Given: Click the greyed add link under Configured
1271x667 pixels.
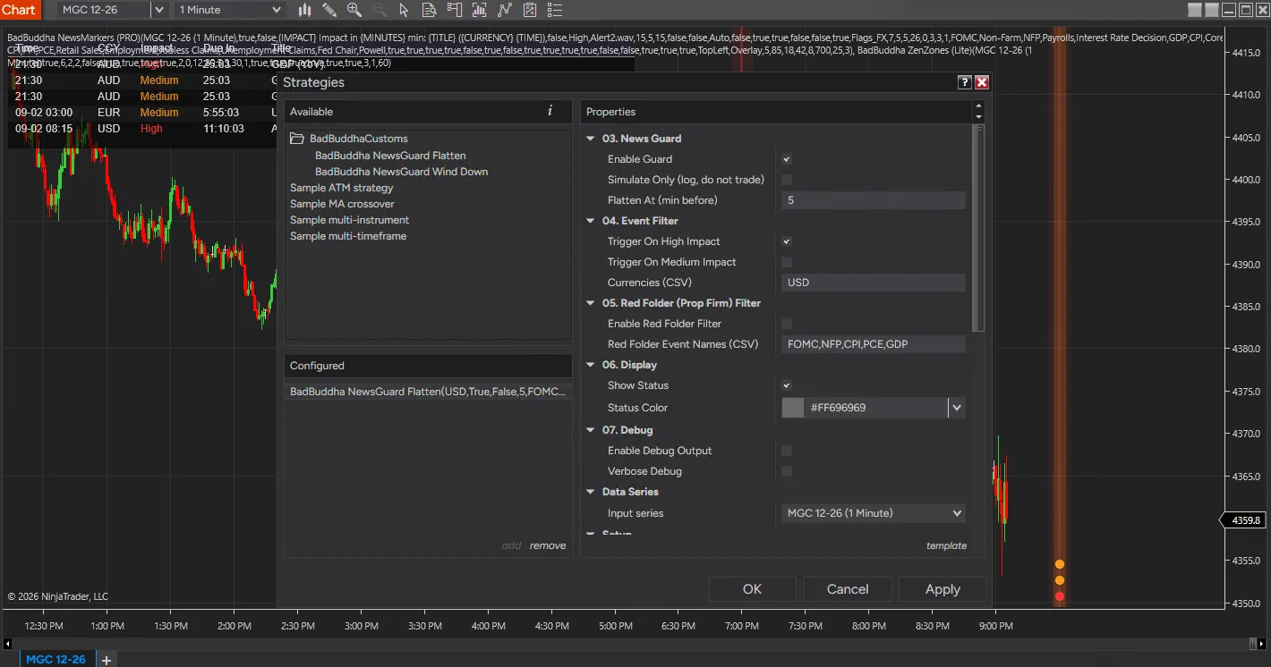Looking at the screenshot, I should point(512,545).
